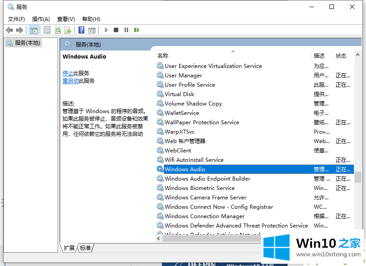
Task: Select the WalletService row
Action: 255,113
